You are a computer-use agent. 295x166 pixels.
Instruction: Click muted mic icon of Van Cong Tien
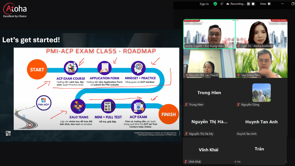(239, 75)
